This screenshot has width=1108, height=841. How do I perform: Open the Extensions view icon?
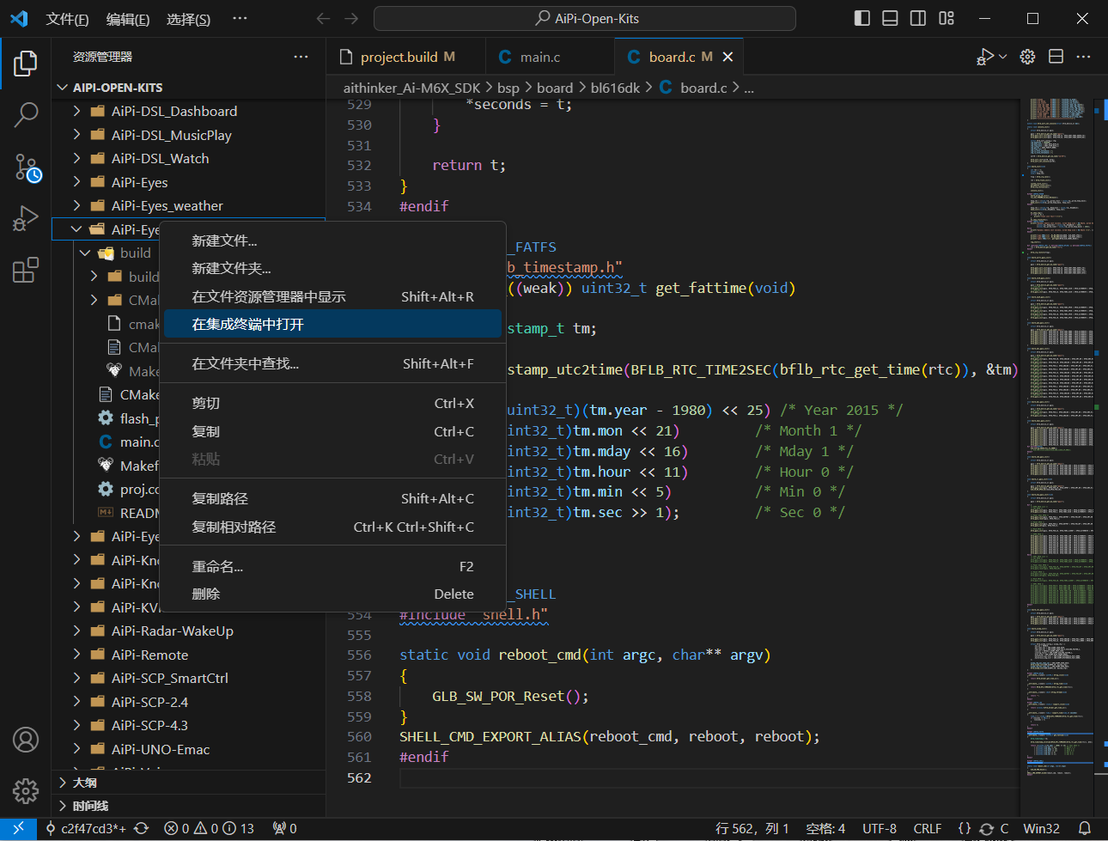pyautogui.click(x=26, y=270)
